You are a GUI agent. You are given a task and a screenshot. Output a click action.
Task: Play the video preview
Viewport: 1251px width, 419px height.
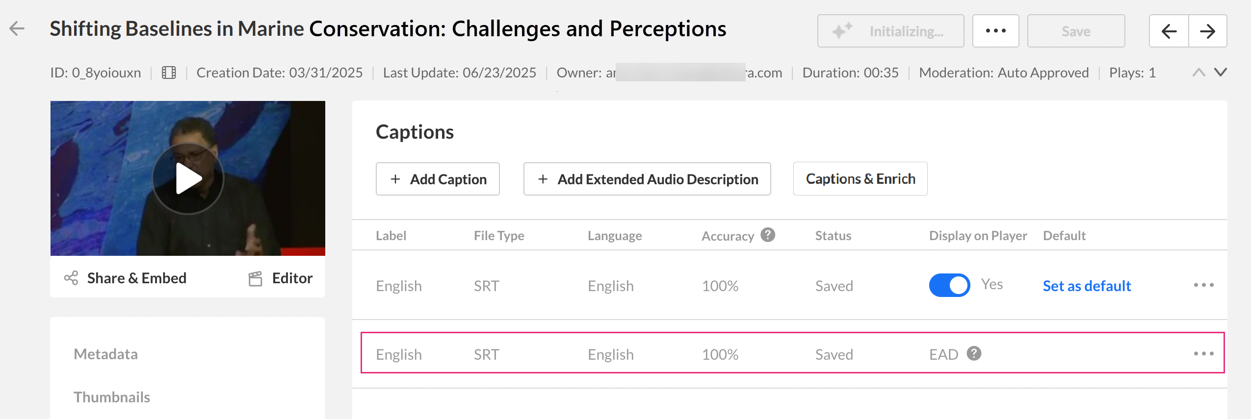[188, 178]
